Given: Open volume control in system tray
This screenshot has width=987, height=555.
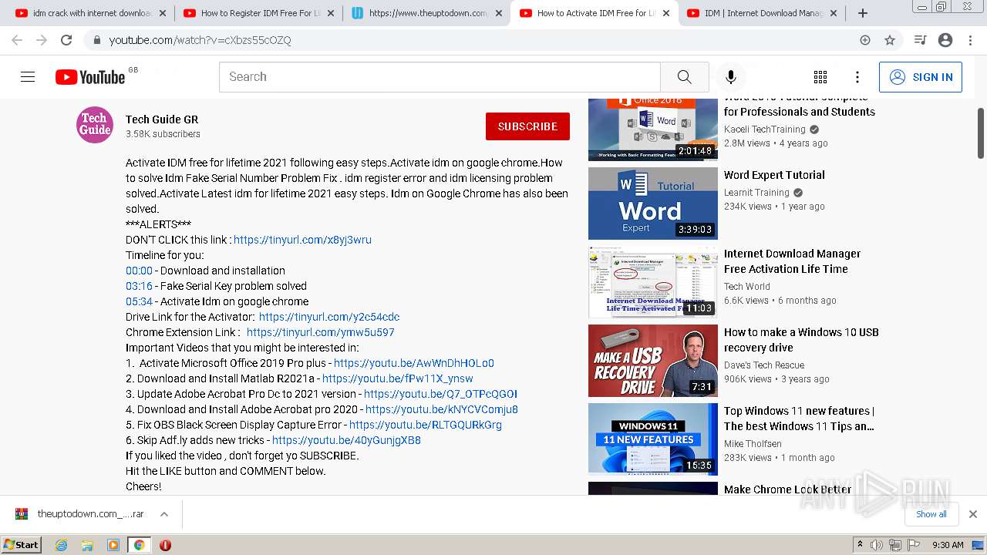Looking at the screenshot, I should click(x=877, y=545).
